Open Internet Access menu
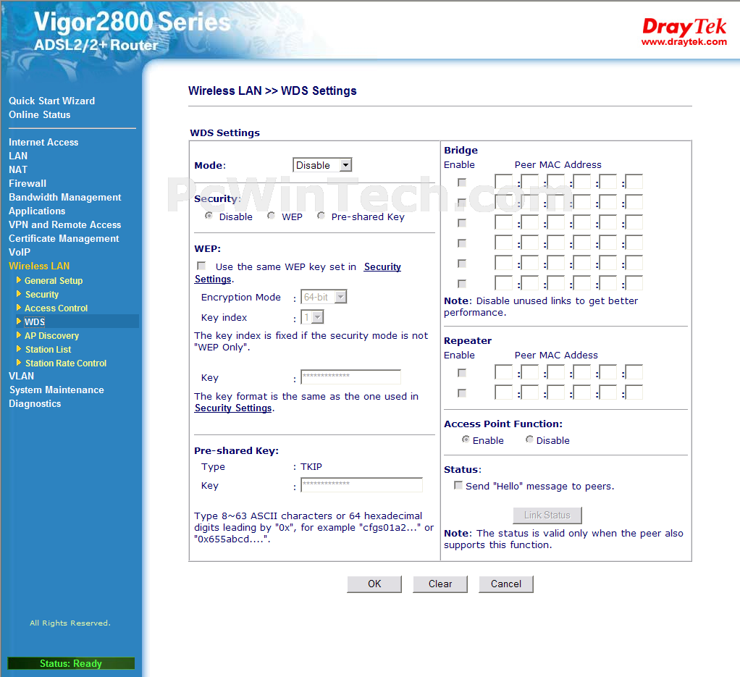The image size is (740, 677). [x=43, y=142]
